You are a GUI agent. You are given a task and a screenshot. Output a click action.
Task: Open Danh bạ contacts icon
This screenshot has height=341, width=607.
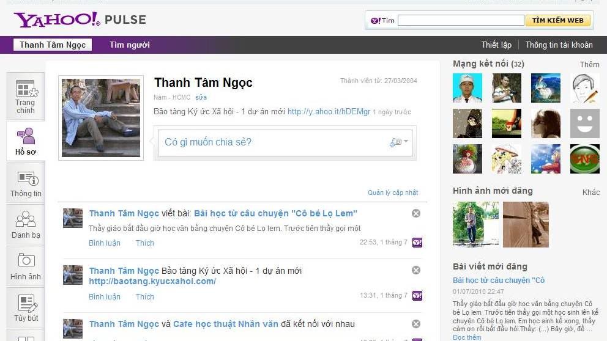click(x=26, y=225)
